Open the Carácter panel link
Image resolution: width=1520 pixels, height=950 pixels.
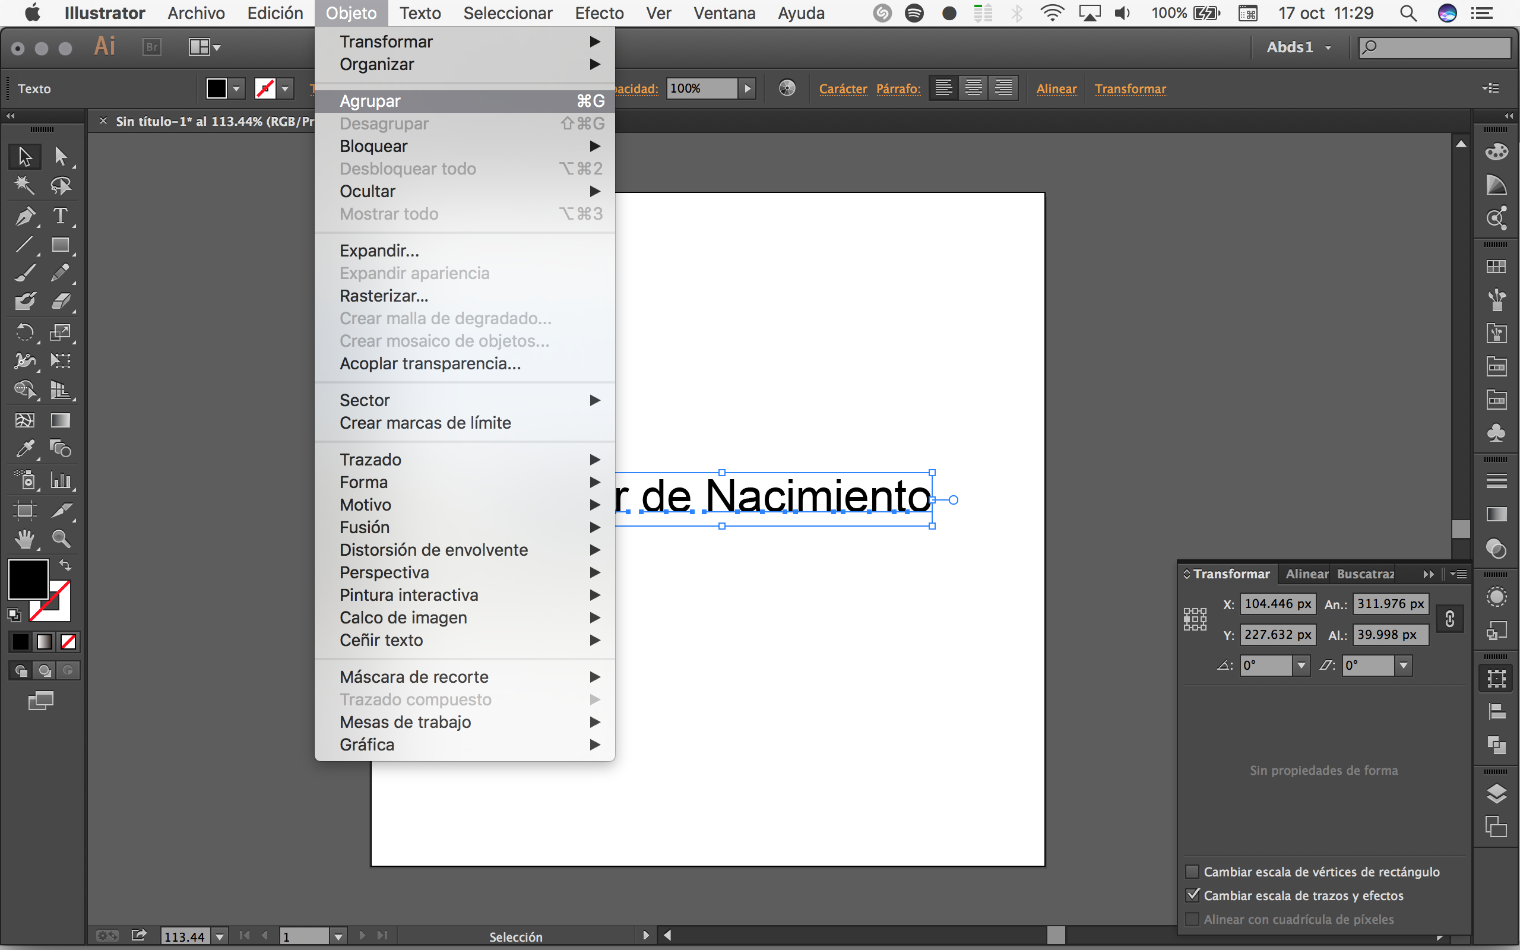pos(843,88)
